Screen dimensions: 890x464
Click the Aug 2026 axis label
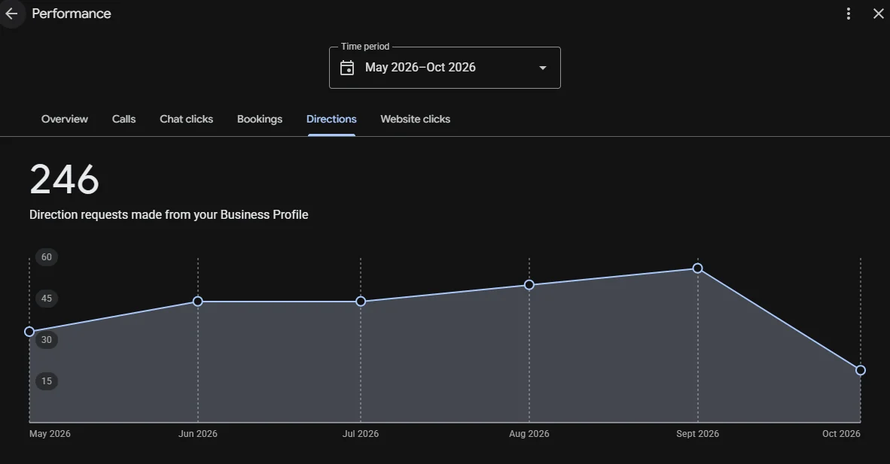(529, 434)
